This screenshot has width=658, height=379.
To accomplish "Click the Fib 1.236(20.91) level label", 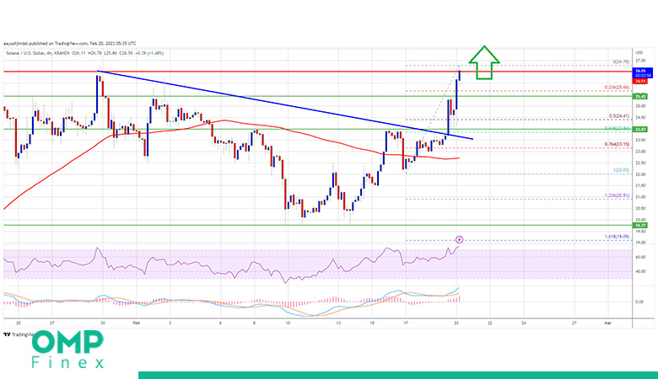I will coord(617,195).
